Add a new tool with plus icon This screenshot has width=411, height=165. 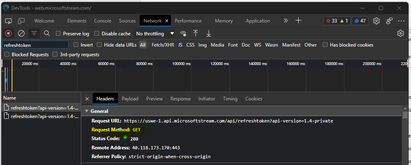(298, 20)
